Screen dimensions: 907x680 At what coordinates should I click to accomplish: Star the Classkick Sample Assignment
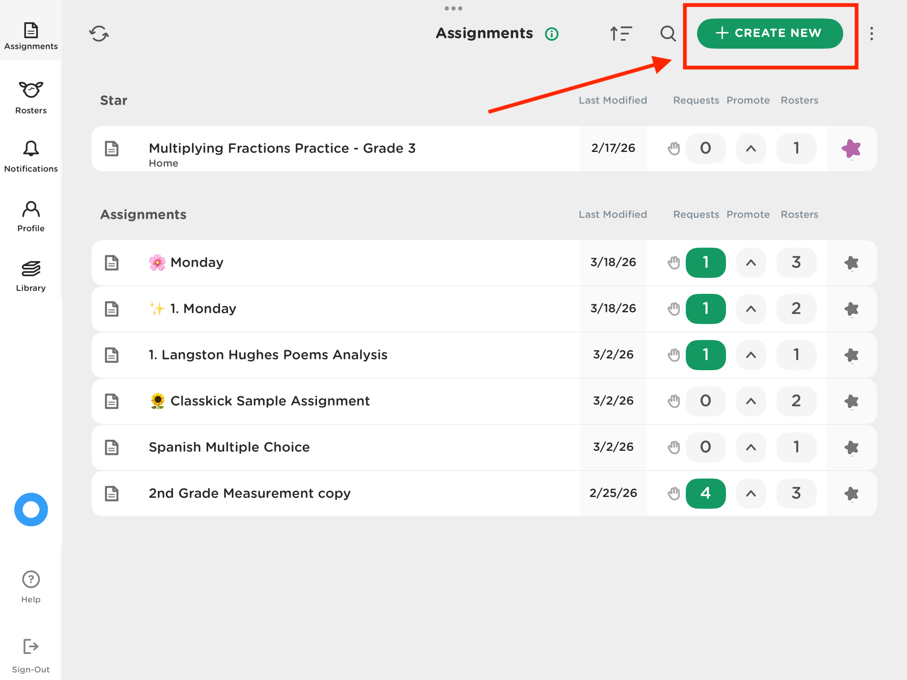[x=851, y=401]
